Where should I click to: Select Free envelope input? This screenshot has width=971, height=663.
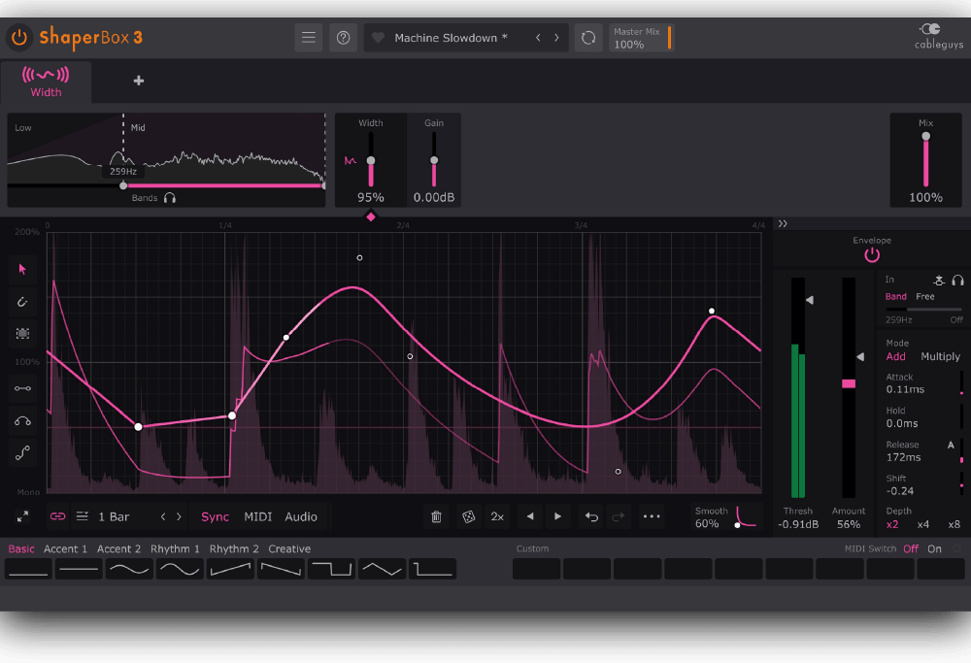click(x=925, y=296)
